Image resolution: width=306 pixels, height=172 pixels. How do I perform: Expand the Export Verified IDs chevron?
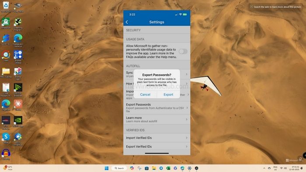click(x=187, y=147)
